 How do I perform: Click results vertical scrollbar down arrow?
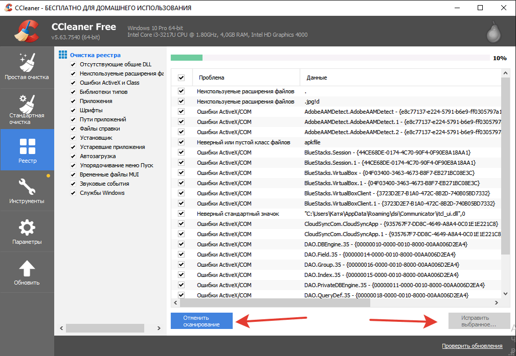click(x=505, y=294)
